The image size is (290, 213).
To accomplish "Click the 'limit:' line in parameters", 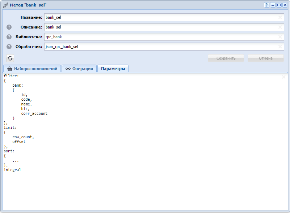I will [x=10, y=127].
